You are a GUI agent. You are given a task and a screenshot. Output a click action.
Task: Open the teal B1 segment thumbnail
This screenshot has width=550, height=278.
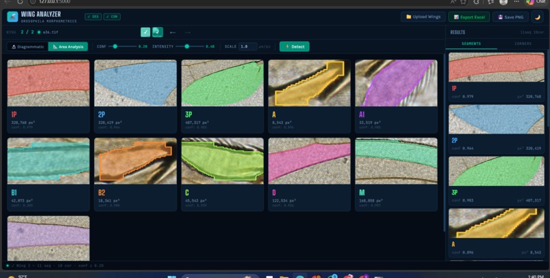48,161
